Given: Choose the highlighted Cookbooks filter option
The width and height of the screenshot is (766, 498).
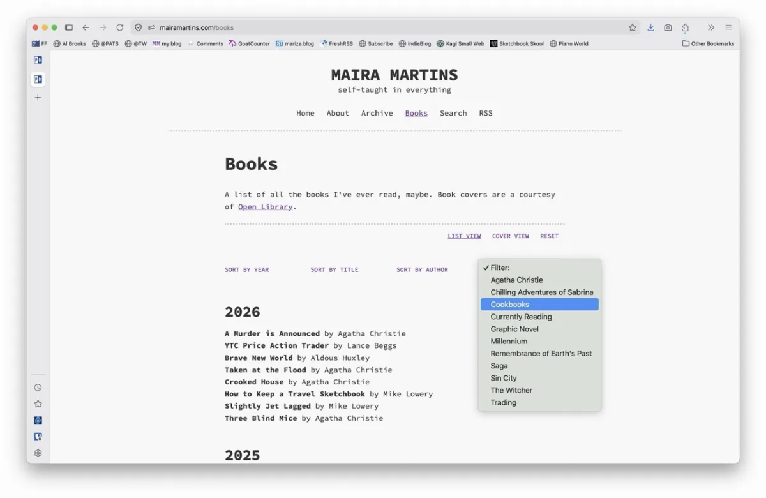Looking at the screenshot, I should click(x=539, y=305).
